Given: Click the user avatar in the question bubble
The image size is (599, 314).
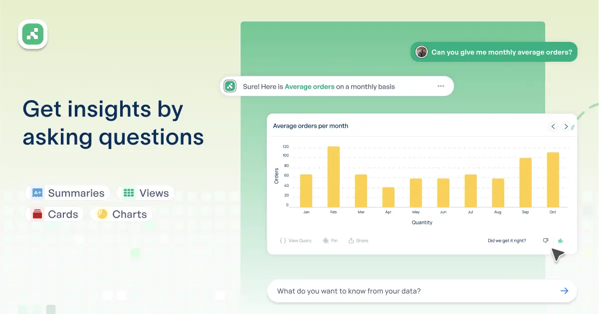Looking at the screenshot, I should click(421, 52).
